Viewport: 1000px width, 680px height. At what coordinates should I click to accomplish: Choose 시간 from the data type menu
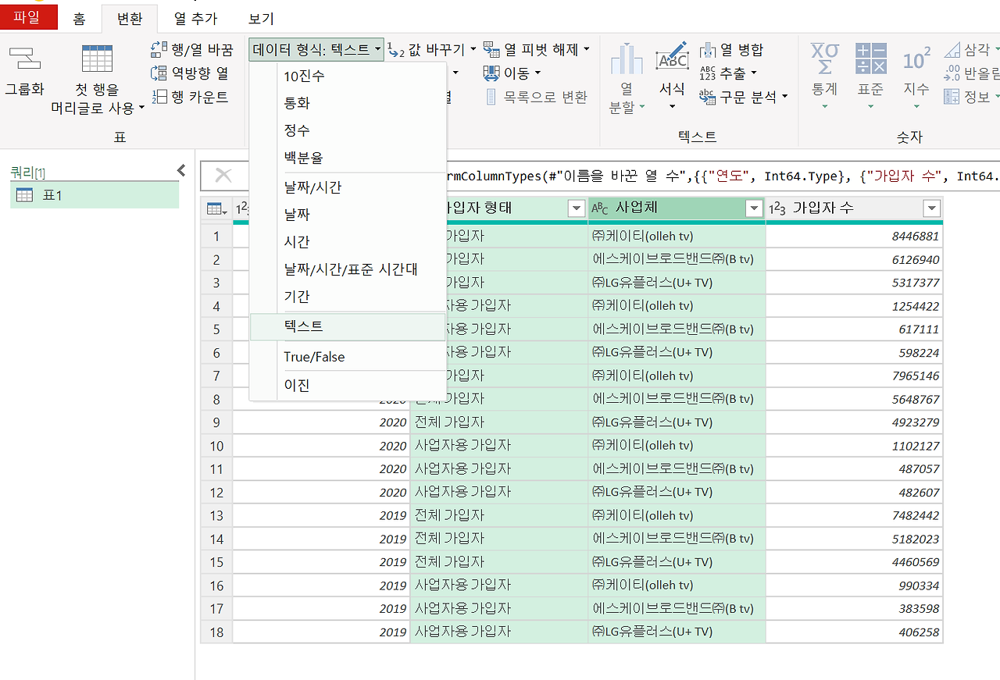pos(348,242)
